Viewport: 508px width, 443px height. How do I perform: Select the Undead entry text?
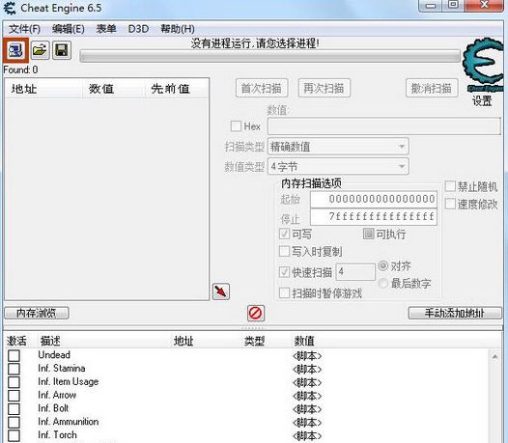click(x=54, y=354)
